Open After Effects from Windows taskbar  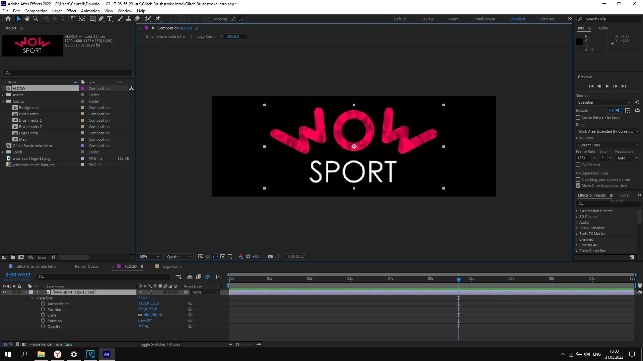(x=106, y=354)
